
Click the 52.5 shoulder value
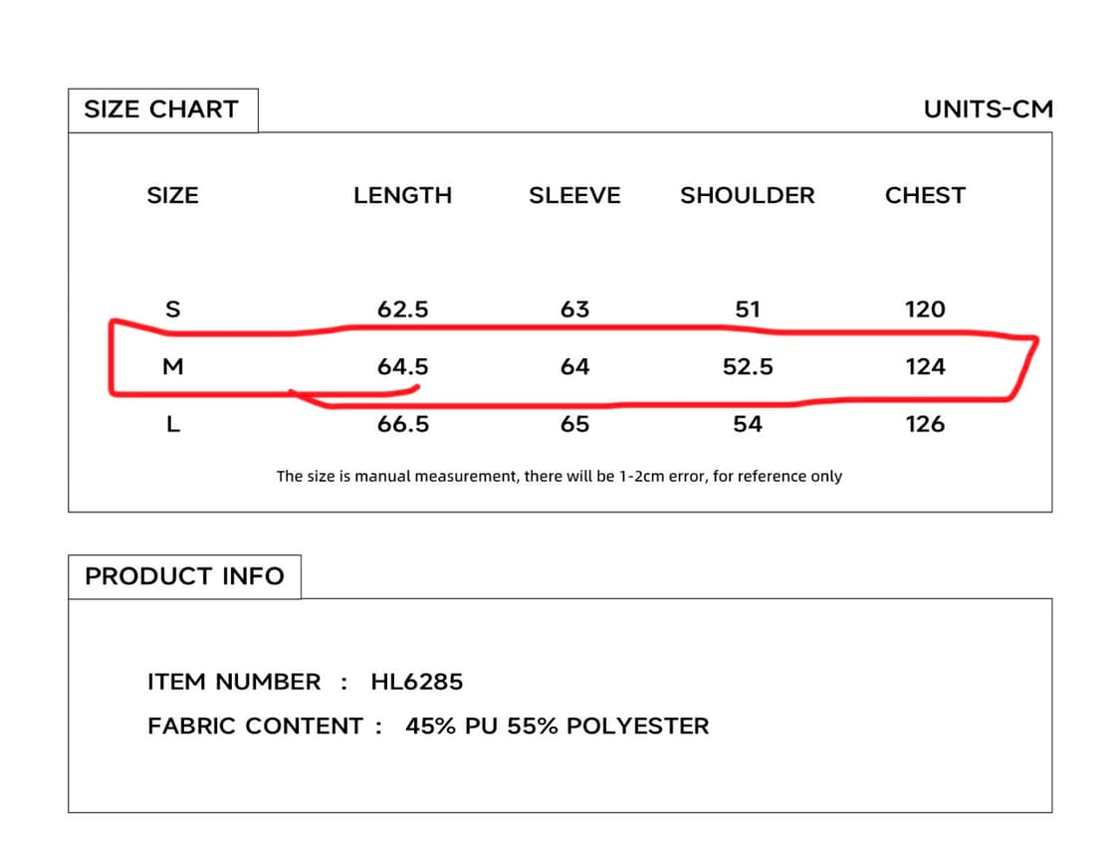click(747, 367)
